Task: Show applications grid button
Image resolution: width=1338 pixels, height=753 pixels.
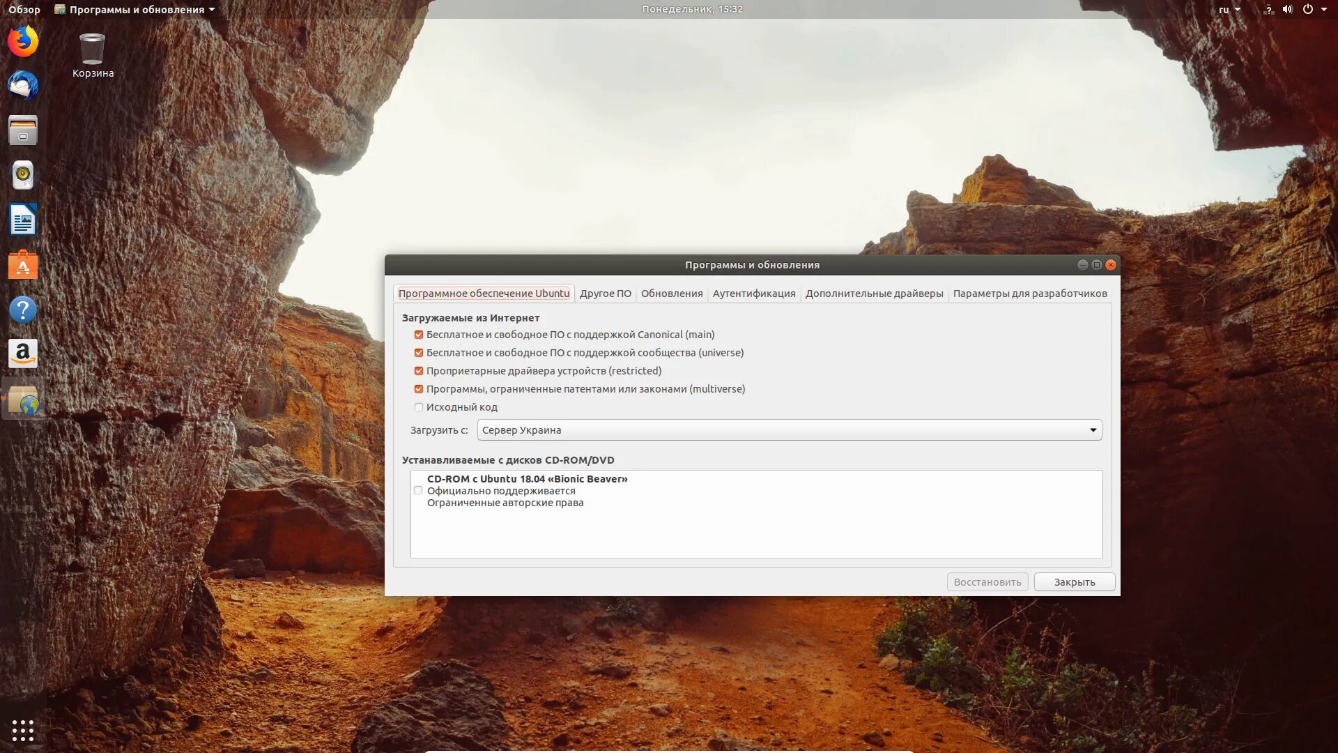Action: coord(23,730)
